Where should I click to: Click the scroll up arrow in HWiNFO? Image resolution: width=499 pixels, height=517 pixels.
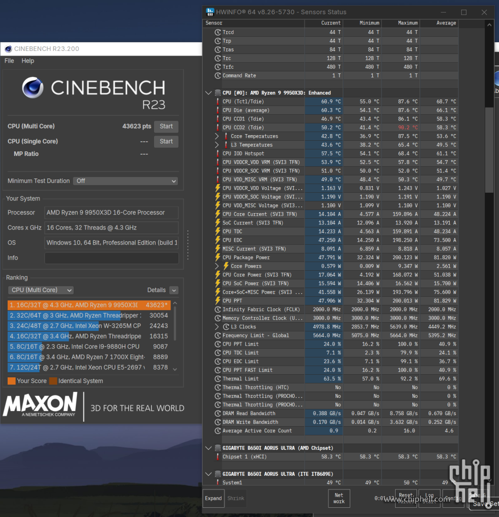489,25
